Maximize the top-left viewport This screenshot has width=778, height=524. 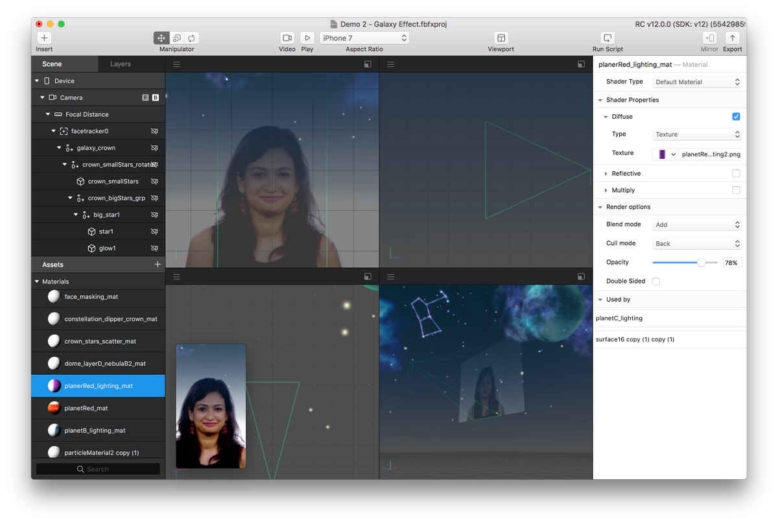coord(368,64)
